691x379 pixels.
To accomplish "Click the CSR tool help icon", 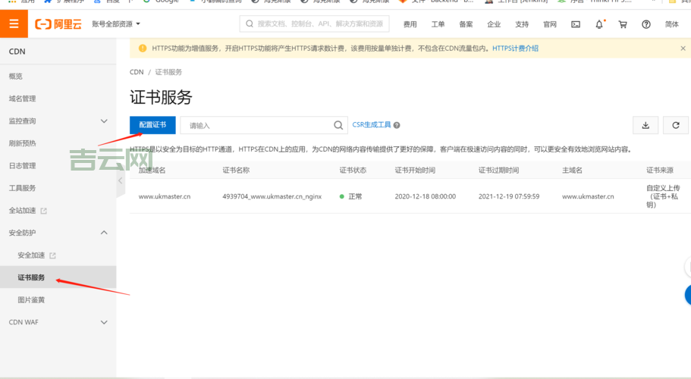I will coord(397,126).
